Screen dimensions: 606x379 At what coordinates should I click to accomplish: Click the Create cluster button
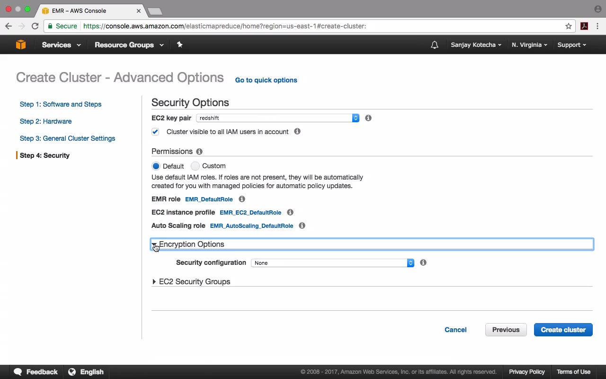[x=563, y=330]
